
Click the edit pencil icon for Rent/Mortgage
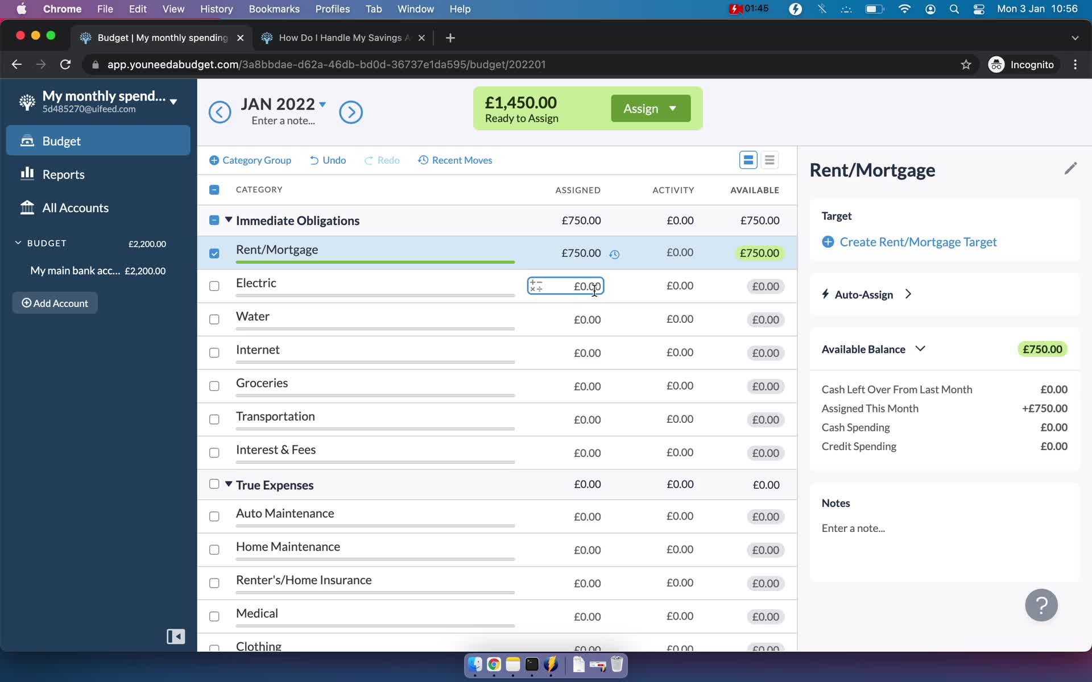click(1071, 168)
